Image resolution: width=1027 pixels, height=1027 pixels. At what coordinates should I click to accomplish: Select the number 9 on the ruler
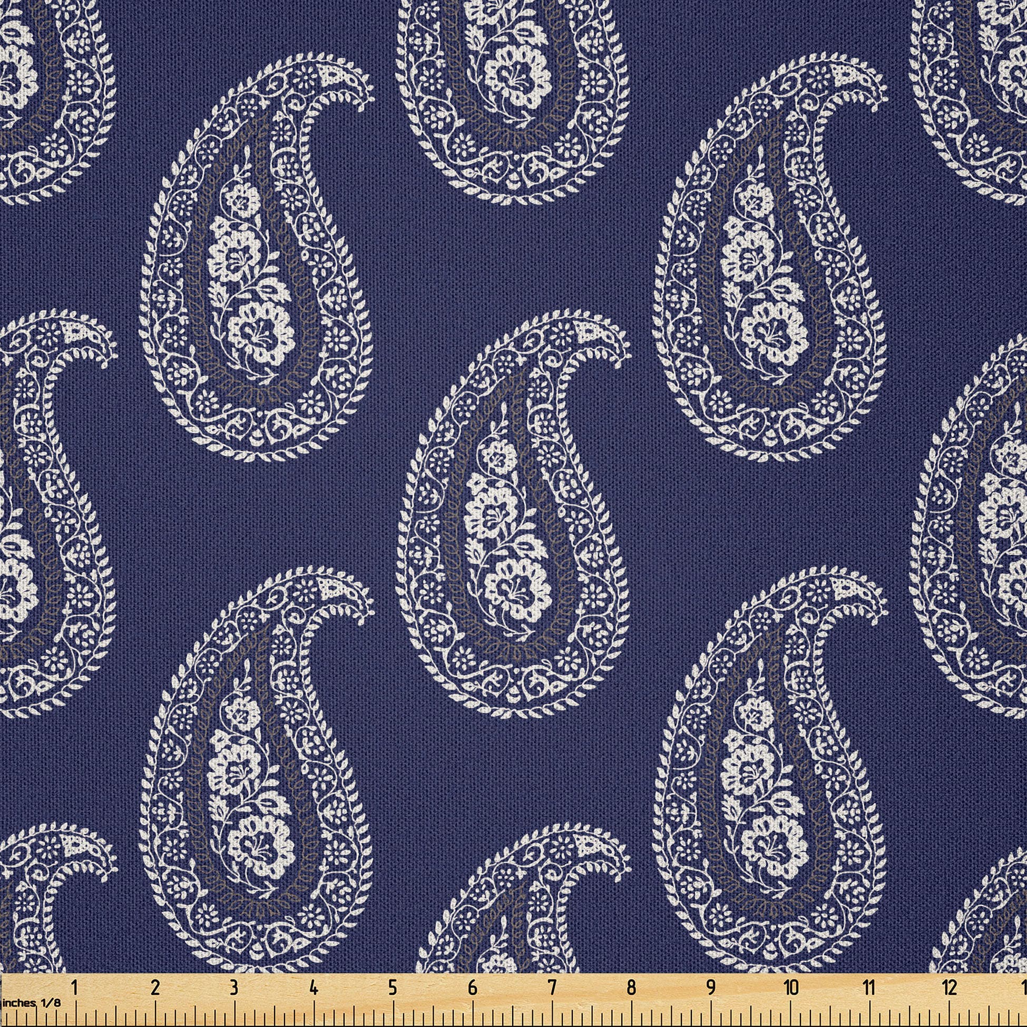(x=711, y=987)
